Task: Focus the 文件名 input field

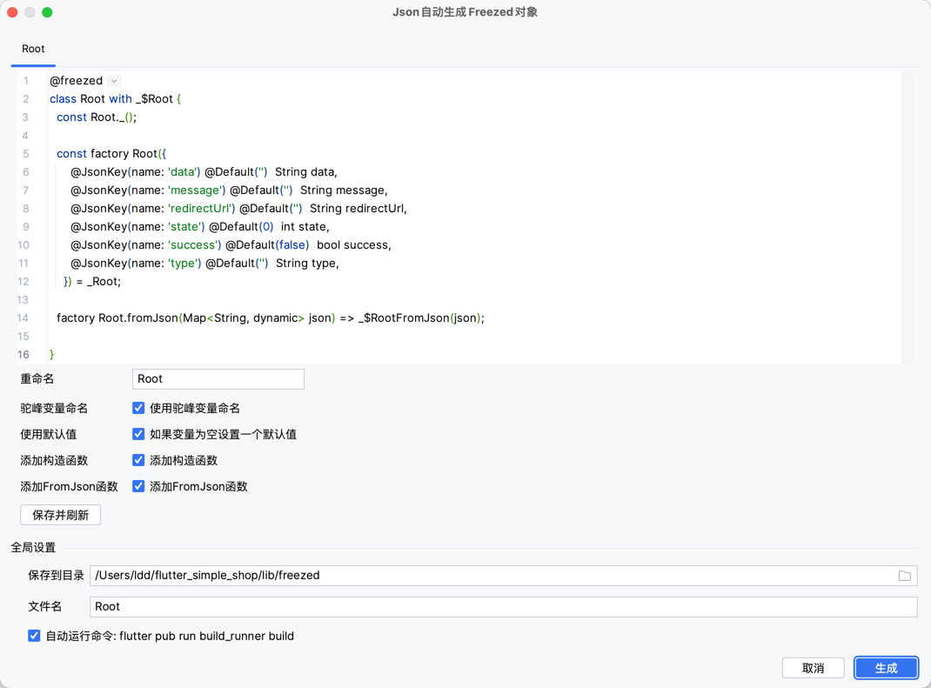Action: pos(503,607)
